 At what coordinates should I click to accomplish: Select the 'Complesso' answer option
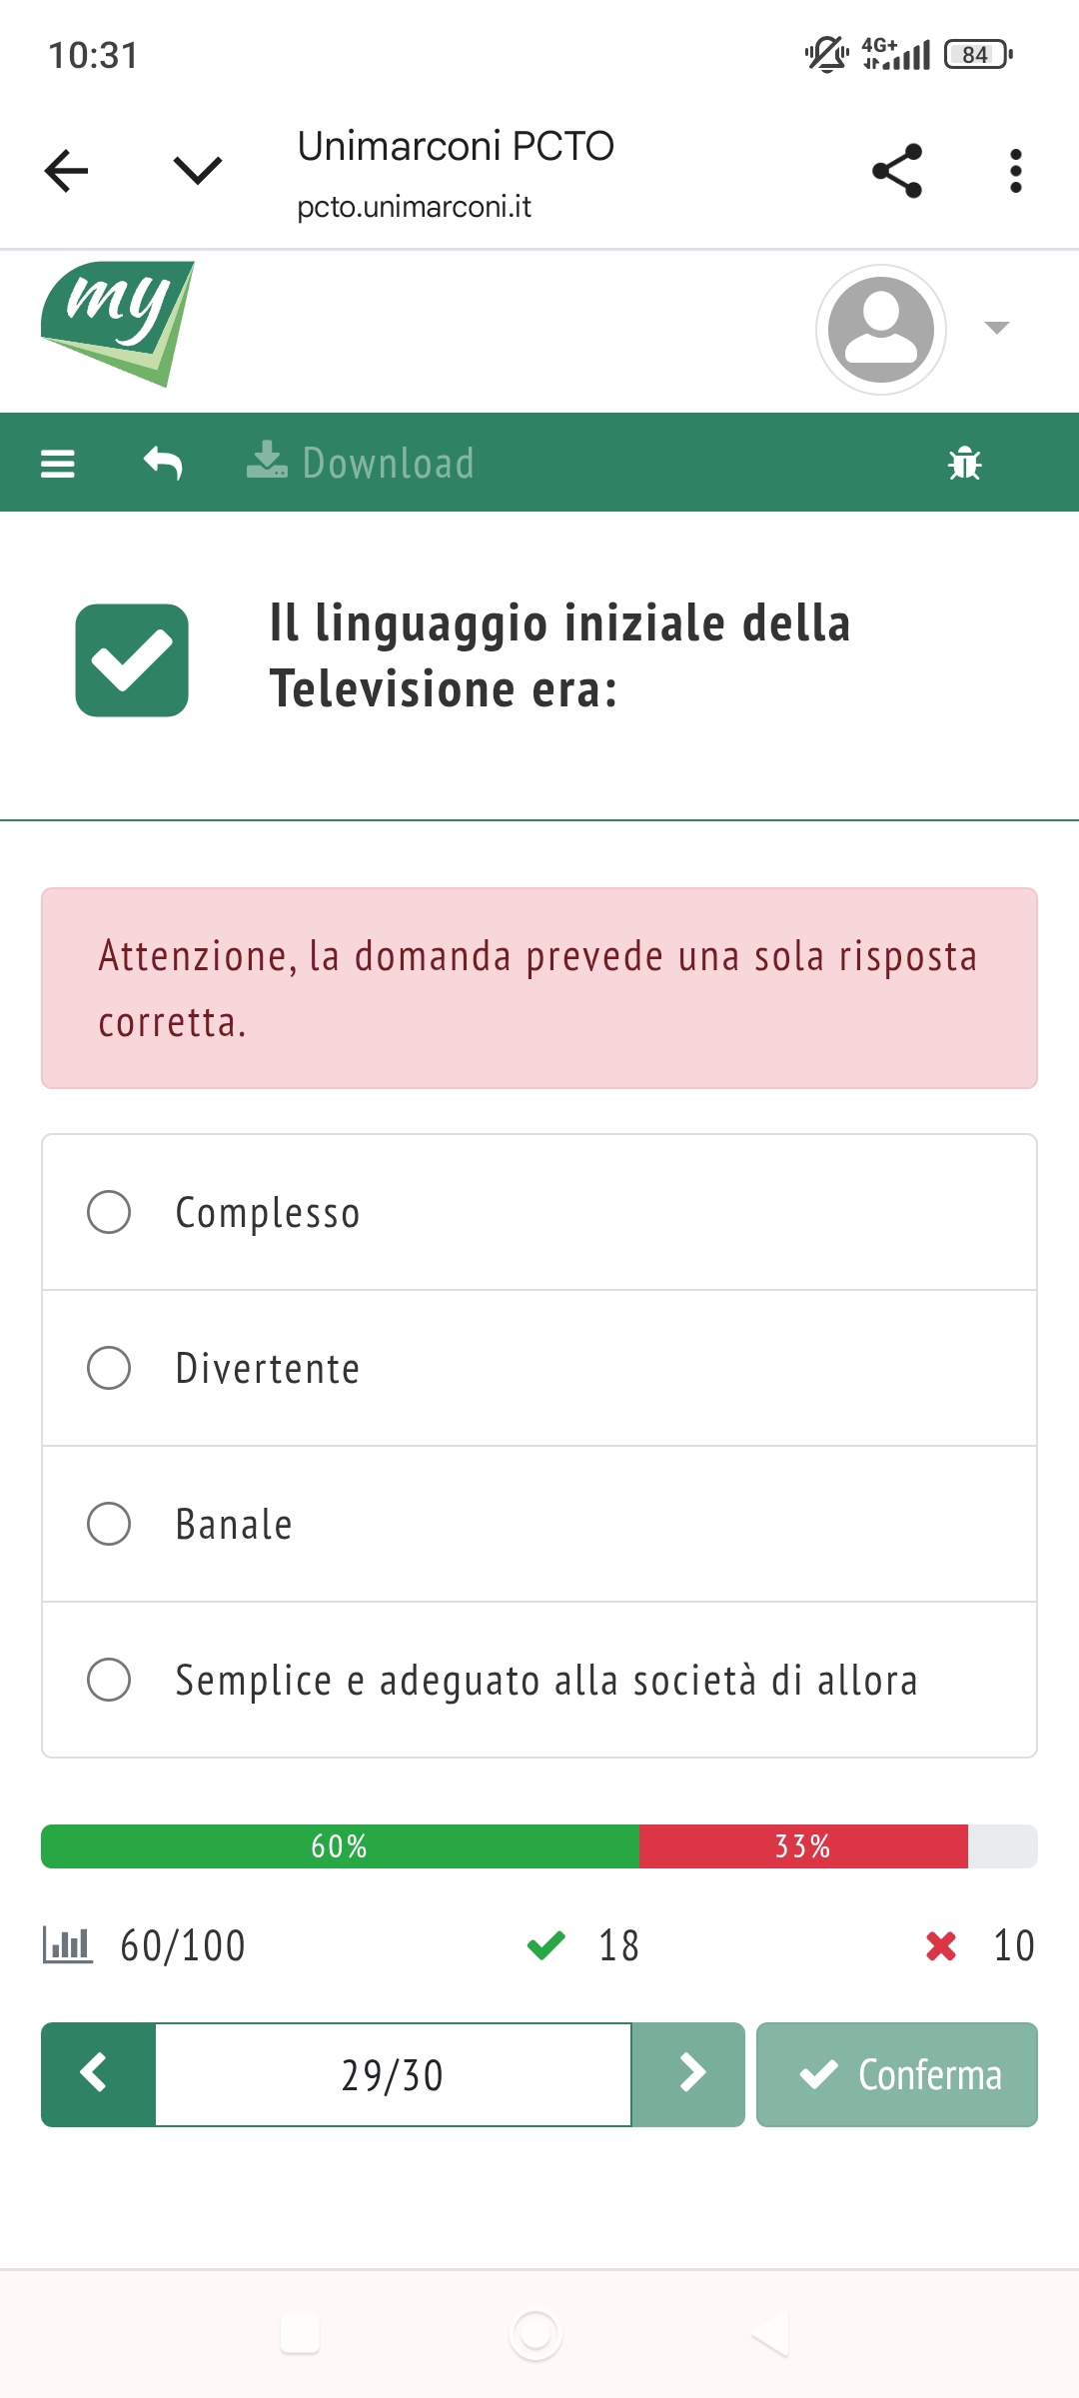tap(109, 1212)
